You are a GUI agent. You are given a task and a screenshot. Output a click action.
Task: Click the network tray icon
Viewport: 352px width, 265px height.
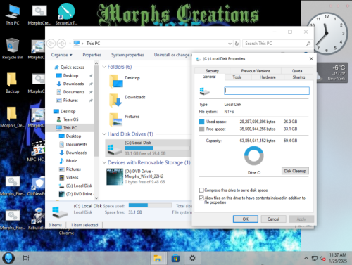click(315, 258)
